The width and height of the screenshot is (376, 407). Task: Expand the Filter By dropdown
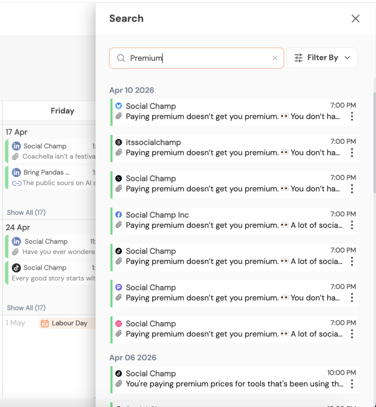click(322, 58)
